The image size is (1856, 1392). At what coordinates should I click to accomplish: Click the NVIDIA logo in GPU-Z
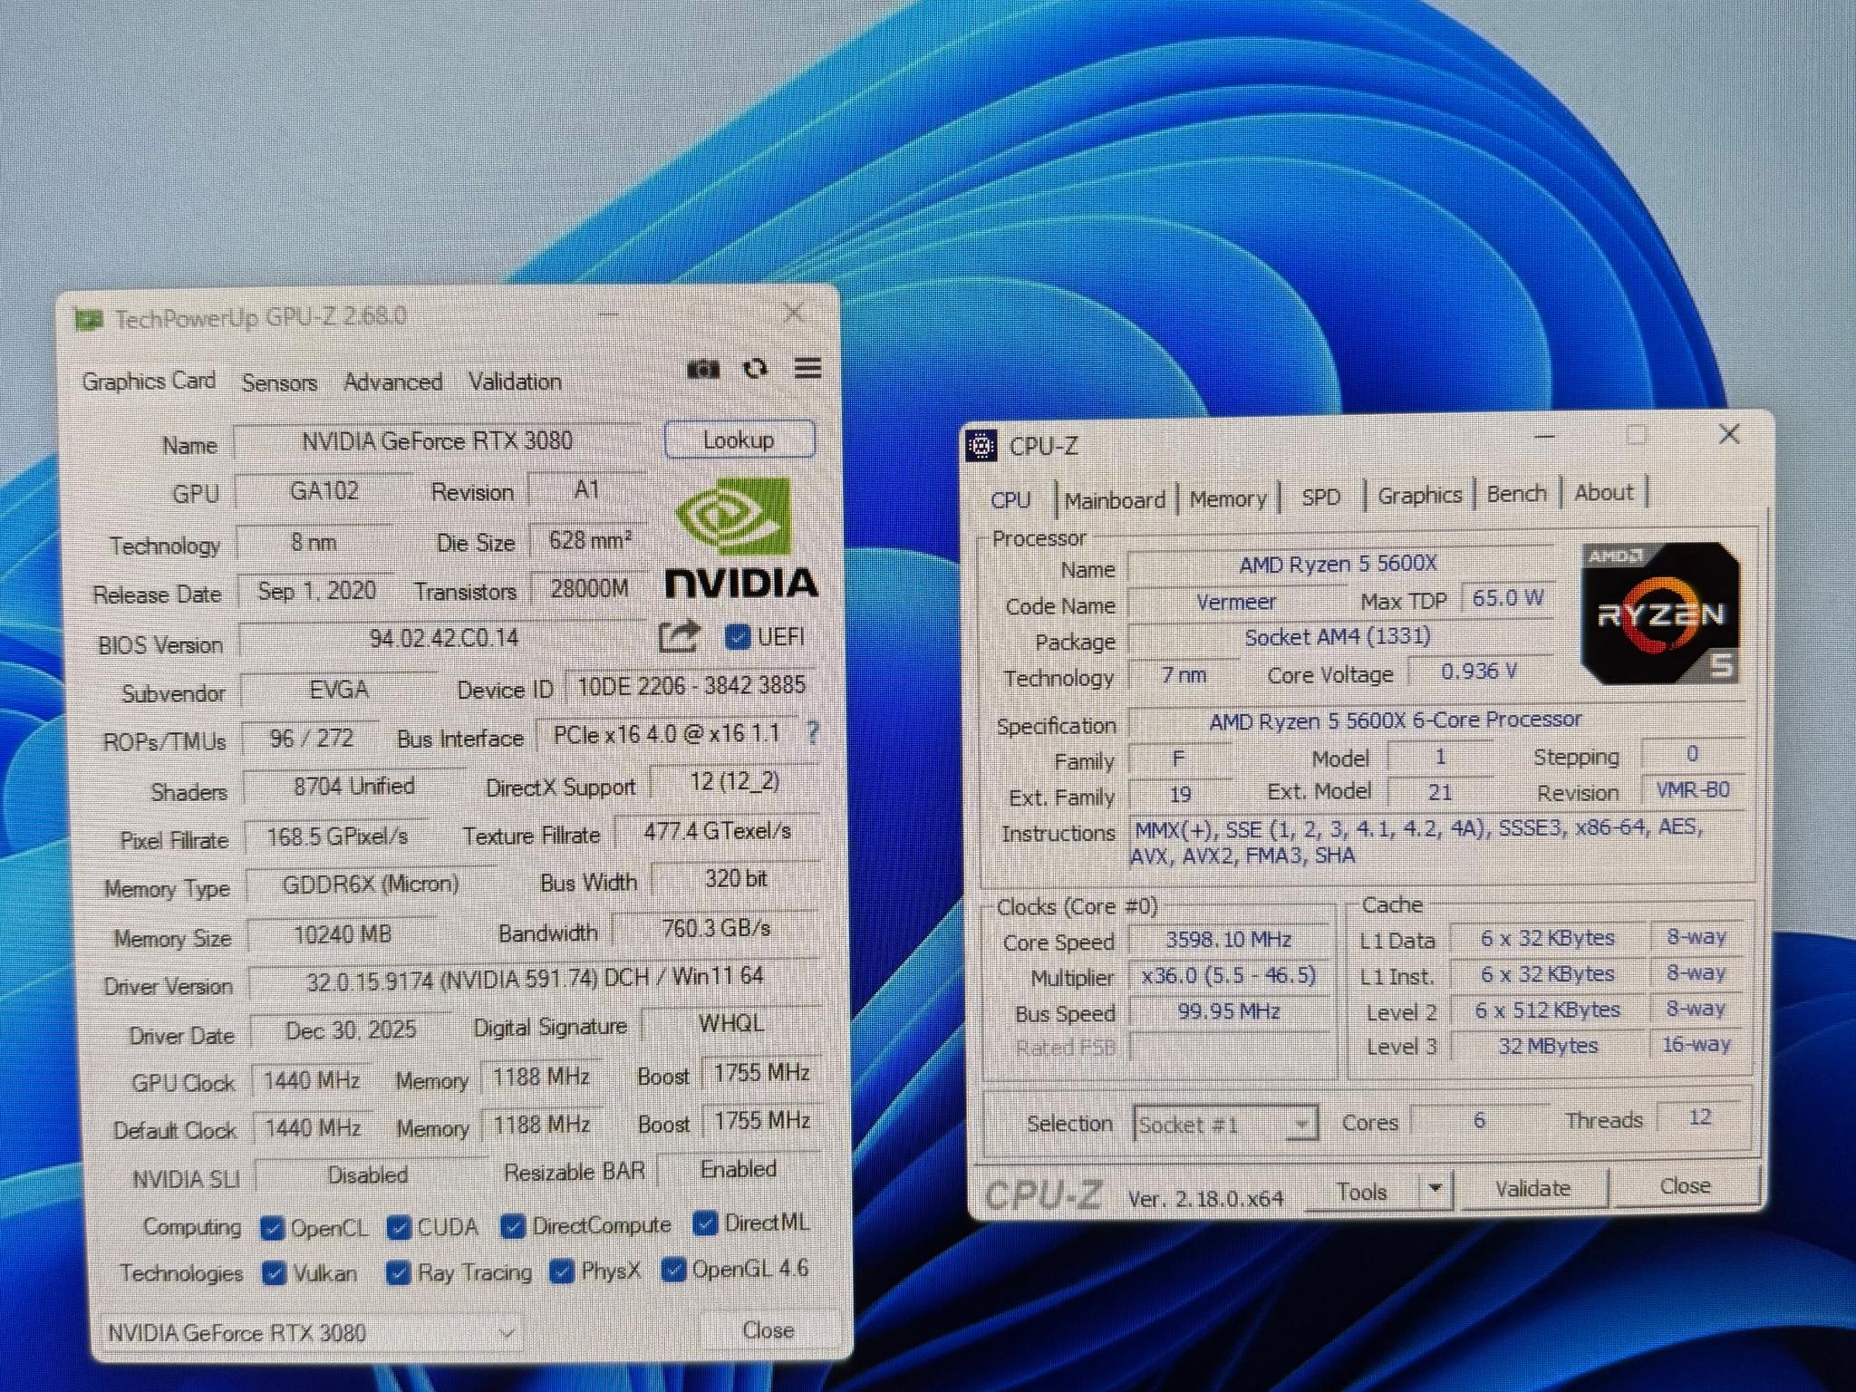tap(741, 539)
